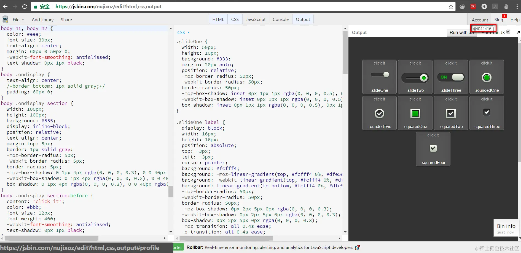Click Add library in the menu
Screen dimensions: 521x253
[43, 20]
